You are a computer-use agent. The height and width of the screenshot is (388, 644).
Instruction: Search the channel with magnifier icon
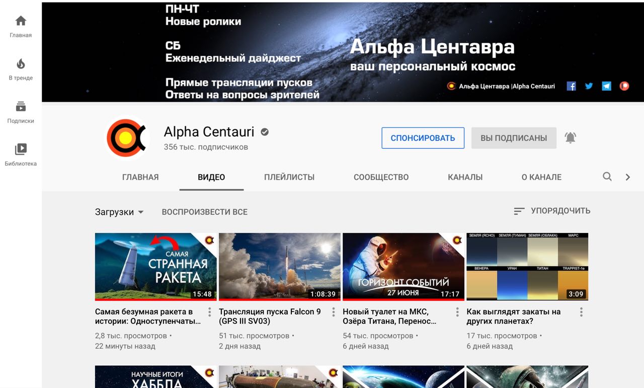coord(607,177)
